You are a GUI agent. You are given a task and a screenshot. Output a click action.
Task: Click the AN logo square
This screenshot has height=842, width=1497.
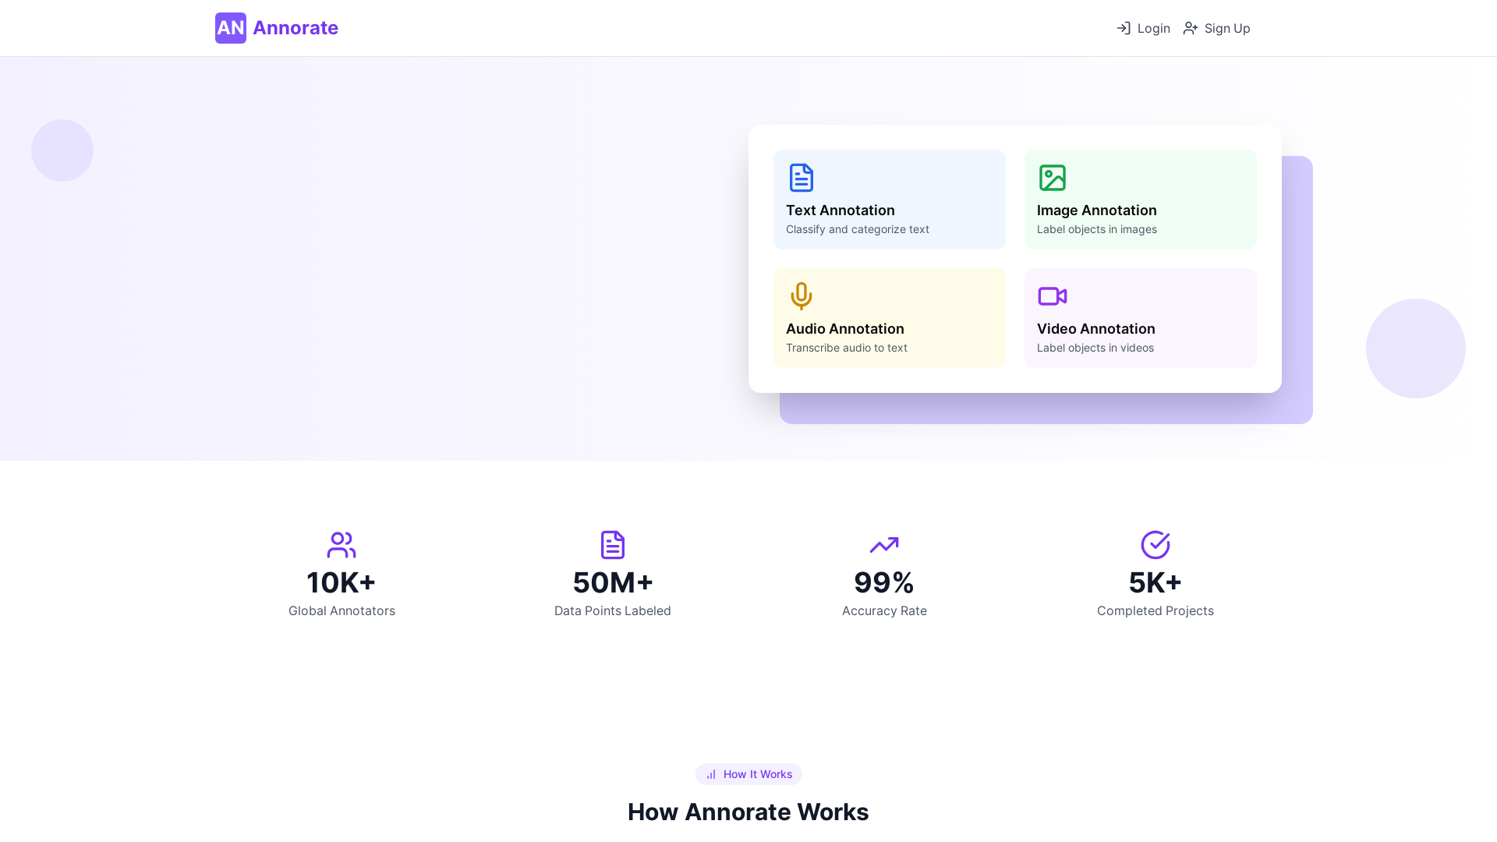coord(230,28)
